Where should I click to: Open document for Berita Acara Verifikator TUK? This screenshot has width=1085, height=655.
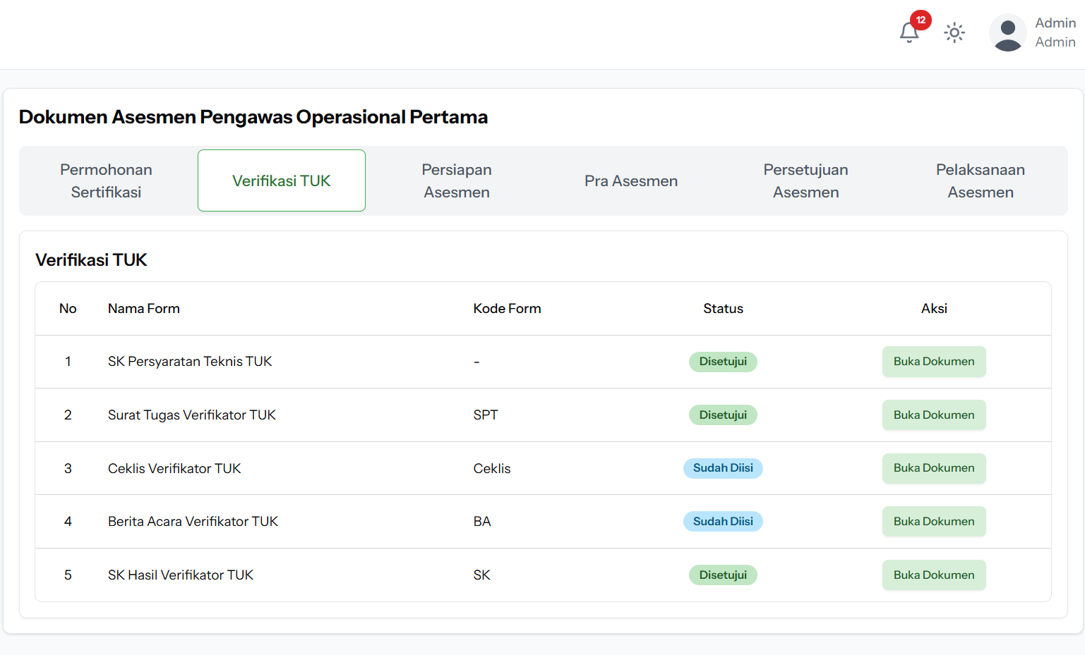click(x=934, y=522)
